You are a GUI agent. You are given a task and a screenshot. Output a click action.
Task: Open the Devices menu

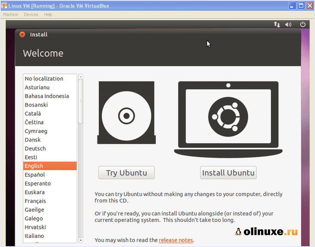(x=31, y=15)
